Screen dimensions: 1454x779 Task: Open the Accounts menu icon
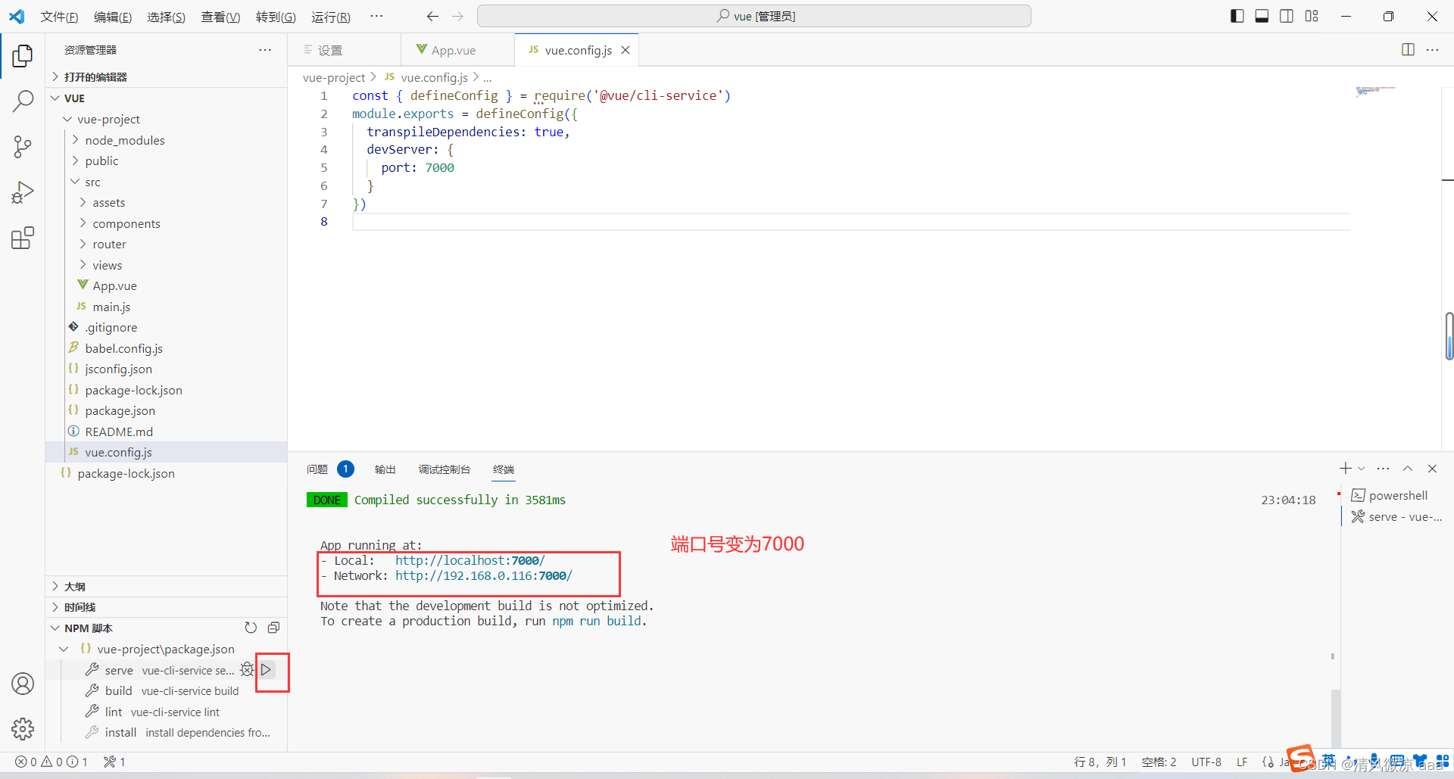point(23,684)
